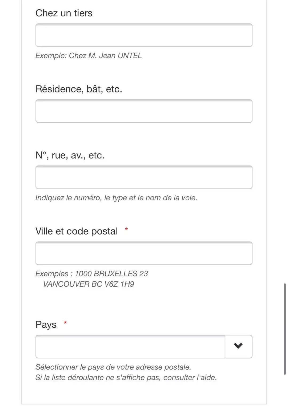Image resolution: width=288 pixels, height=410 pixels.
Task: Click the "Chez un tiers" label
Action: click(x=64, y=13)
